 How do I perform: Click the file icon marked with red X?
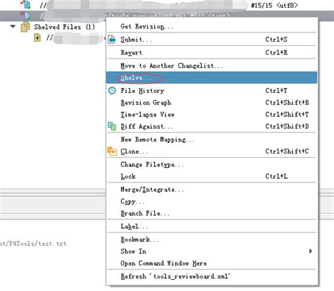pos(25,15)
